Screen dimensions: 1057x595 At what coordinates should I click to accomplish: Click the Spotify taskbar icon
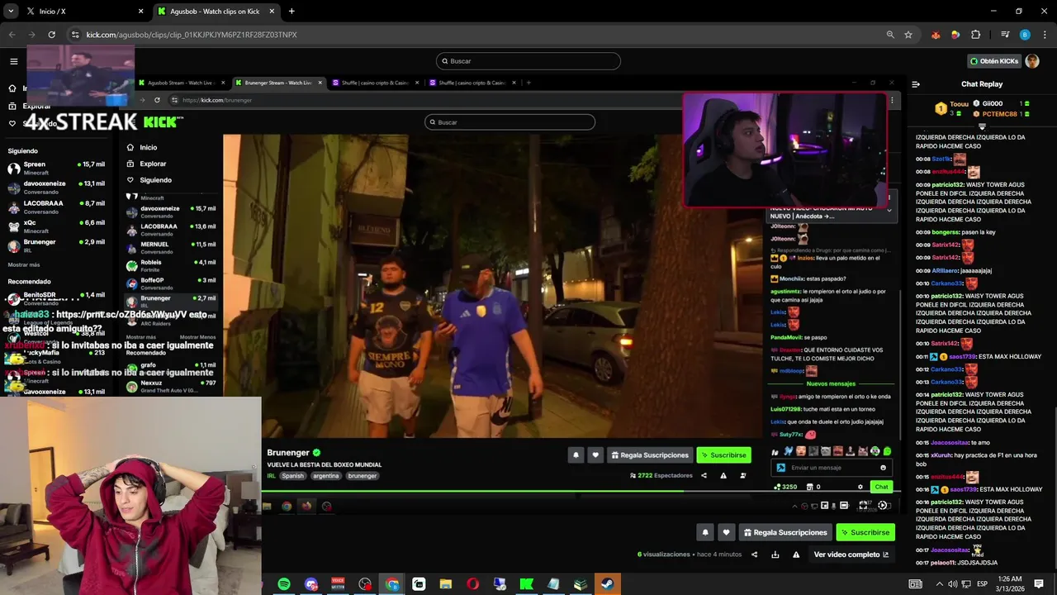284,584
